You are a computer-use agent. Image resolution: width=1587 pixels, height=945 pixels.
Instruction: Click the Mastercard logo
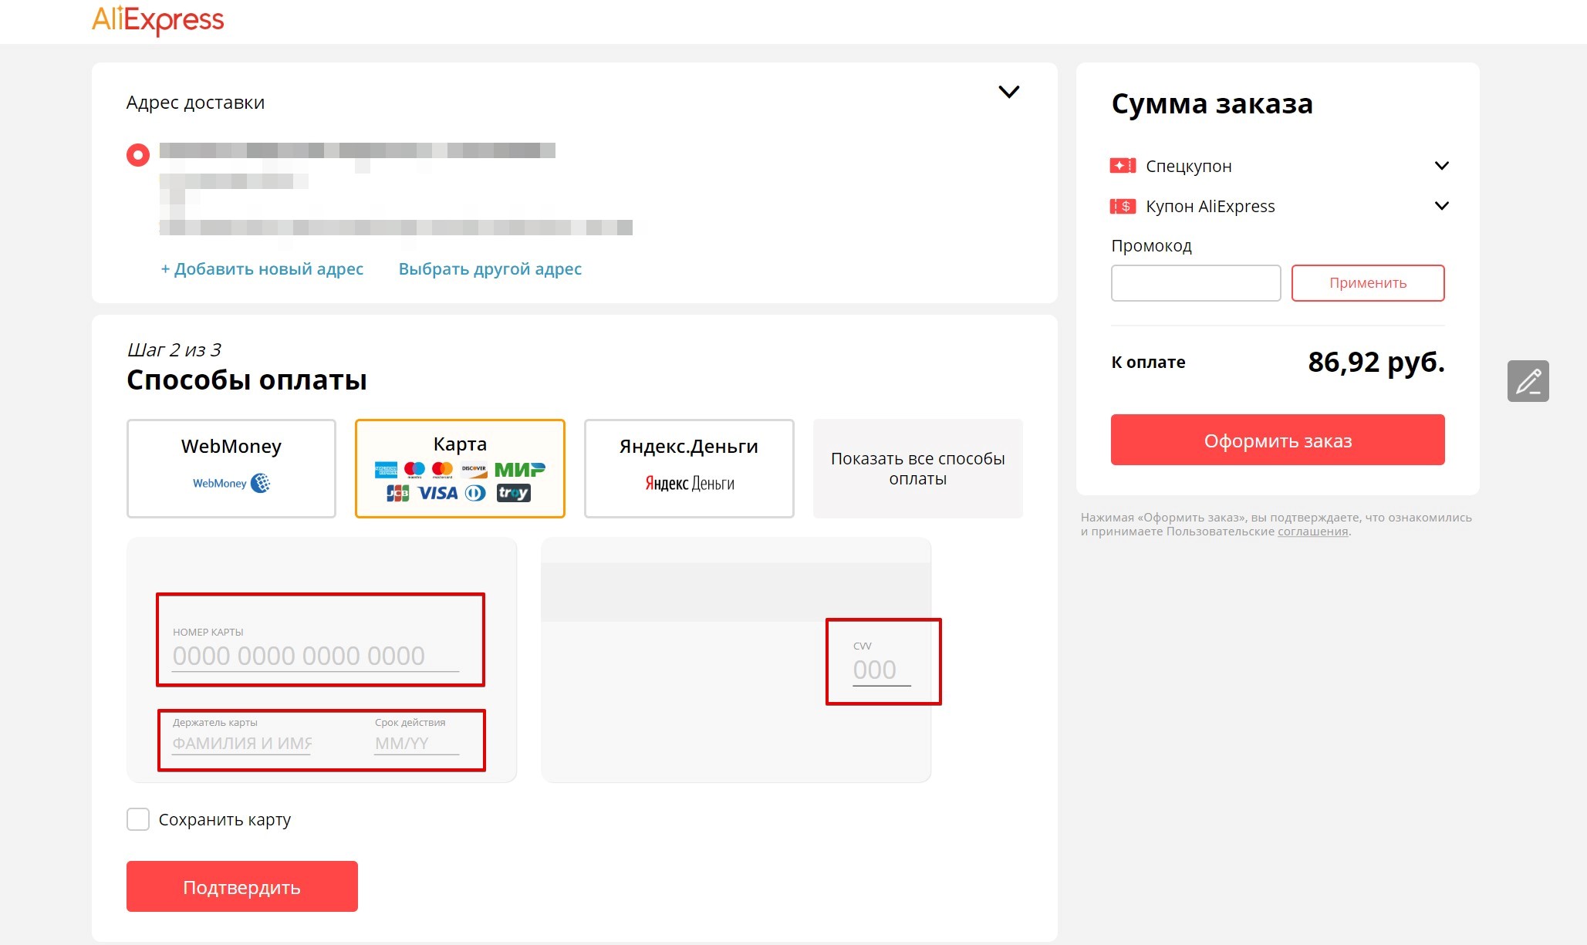click(x=442, y=469)
